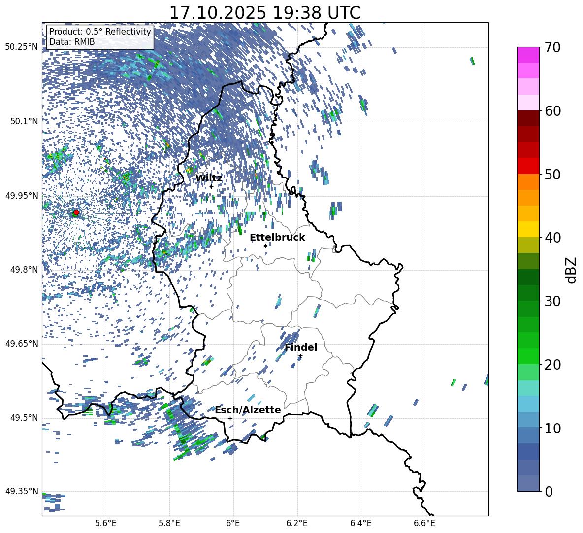Image resolution: width=583 pixels, height=533 pixels.
Task: Select the Wiltz city label
Action: 209,178
